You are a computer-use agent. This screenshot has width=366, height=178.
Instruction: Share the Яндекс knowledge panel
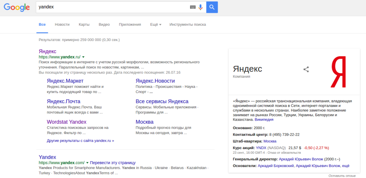point(306,69)
